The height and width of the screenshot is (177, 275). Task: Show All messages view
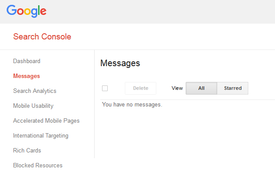(x=201, y=88)
